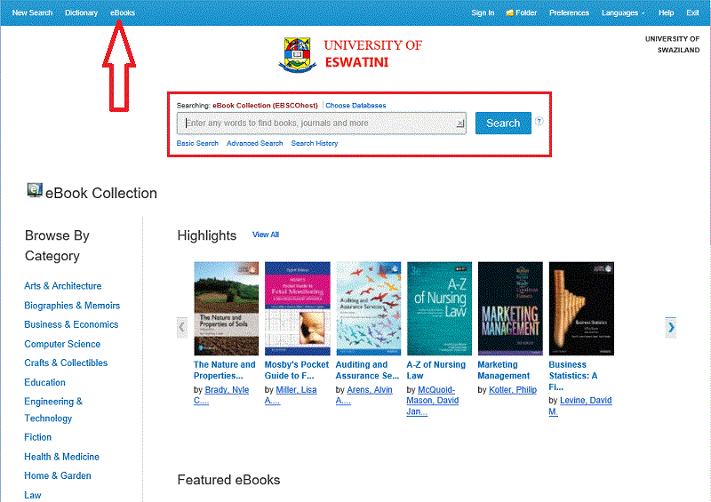Screen dimensions: 711x502
Task: Open Auditing and Assurance book cover
Action: tap(369, 308)
